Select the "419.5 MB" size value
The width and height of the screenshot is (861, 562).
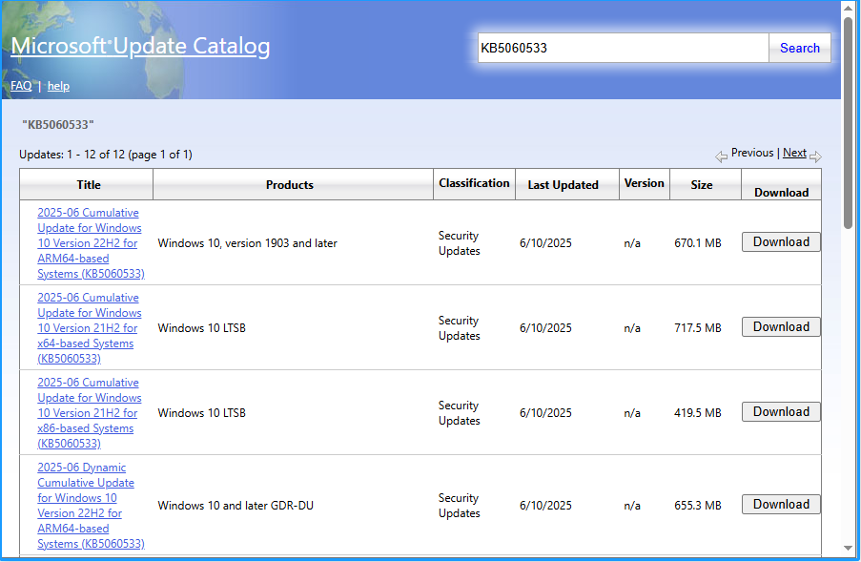697,412
